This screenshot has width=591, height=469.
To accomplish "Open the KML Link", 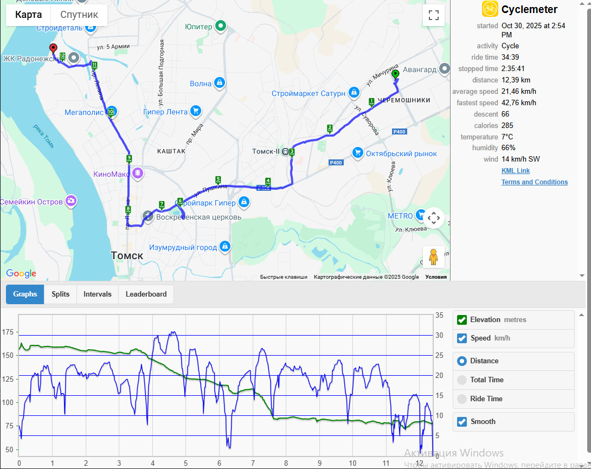I will 515,170.
